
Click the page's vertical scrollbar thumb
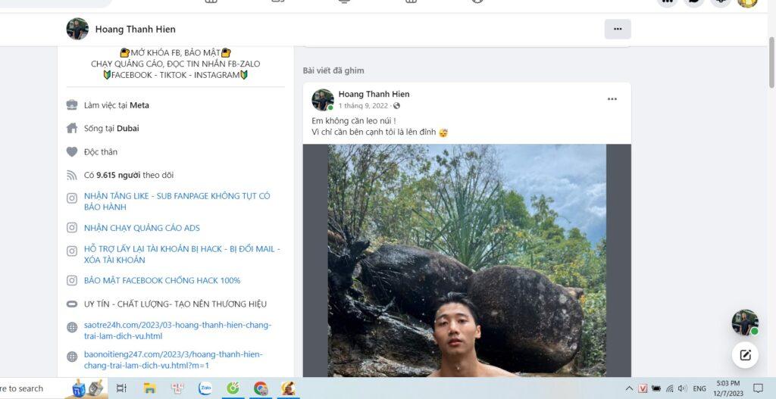tap(771, 62)
